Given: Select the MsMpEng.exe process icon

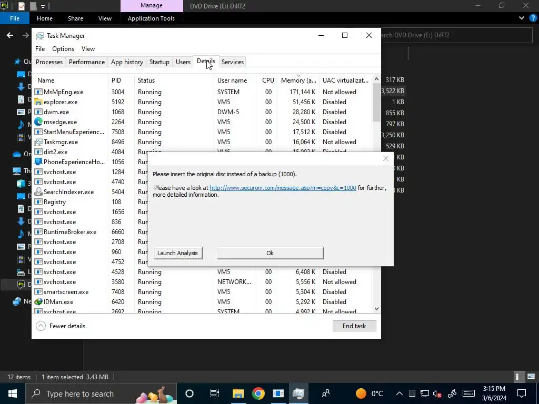Looking at the screenshot, I should point(38,92).
